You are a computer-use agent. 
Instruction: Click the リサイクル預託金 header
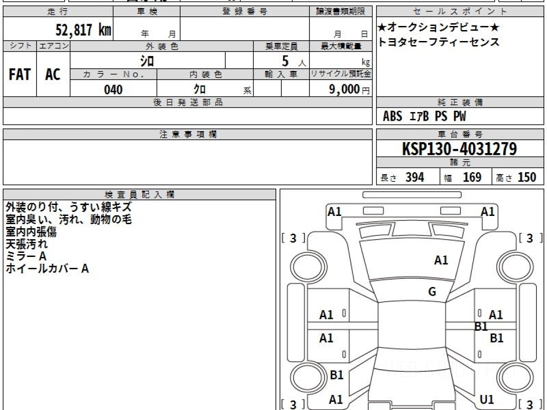point(341,74)
